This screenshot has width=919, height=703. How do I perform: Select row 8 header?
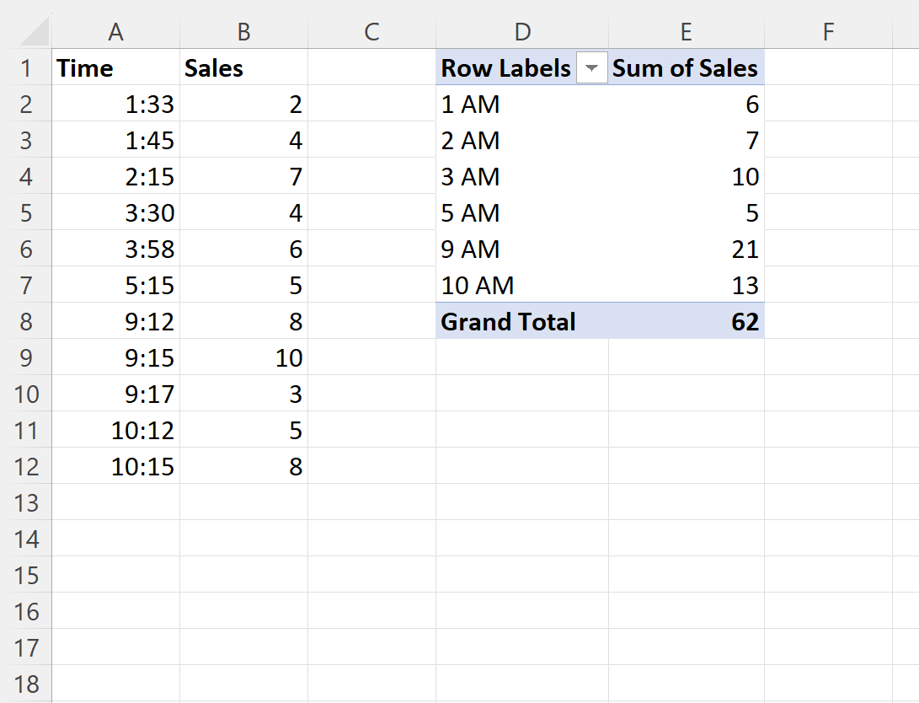tap(27, 321)
